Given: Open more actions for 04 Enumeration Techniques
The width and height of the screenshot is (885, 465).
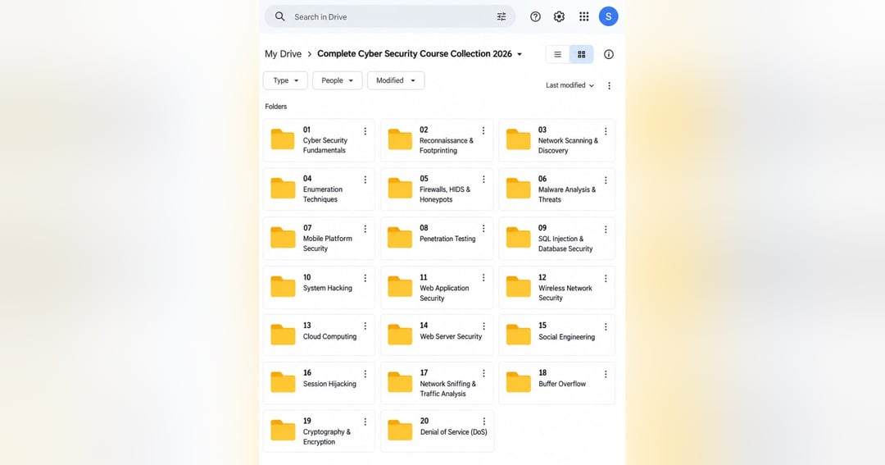Looking at the screenshot, I should pos(365,180).
